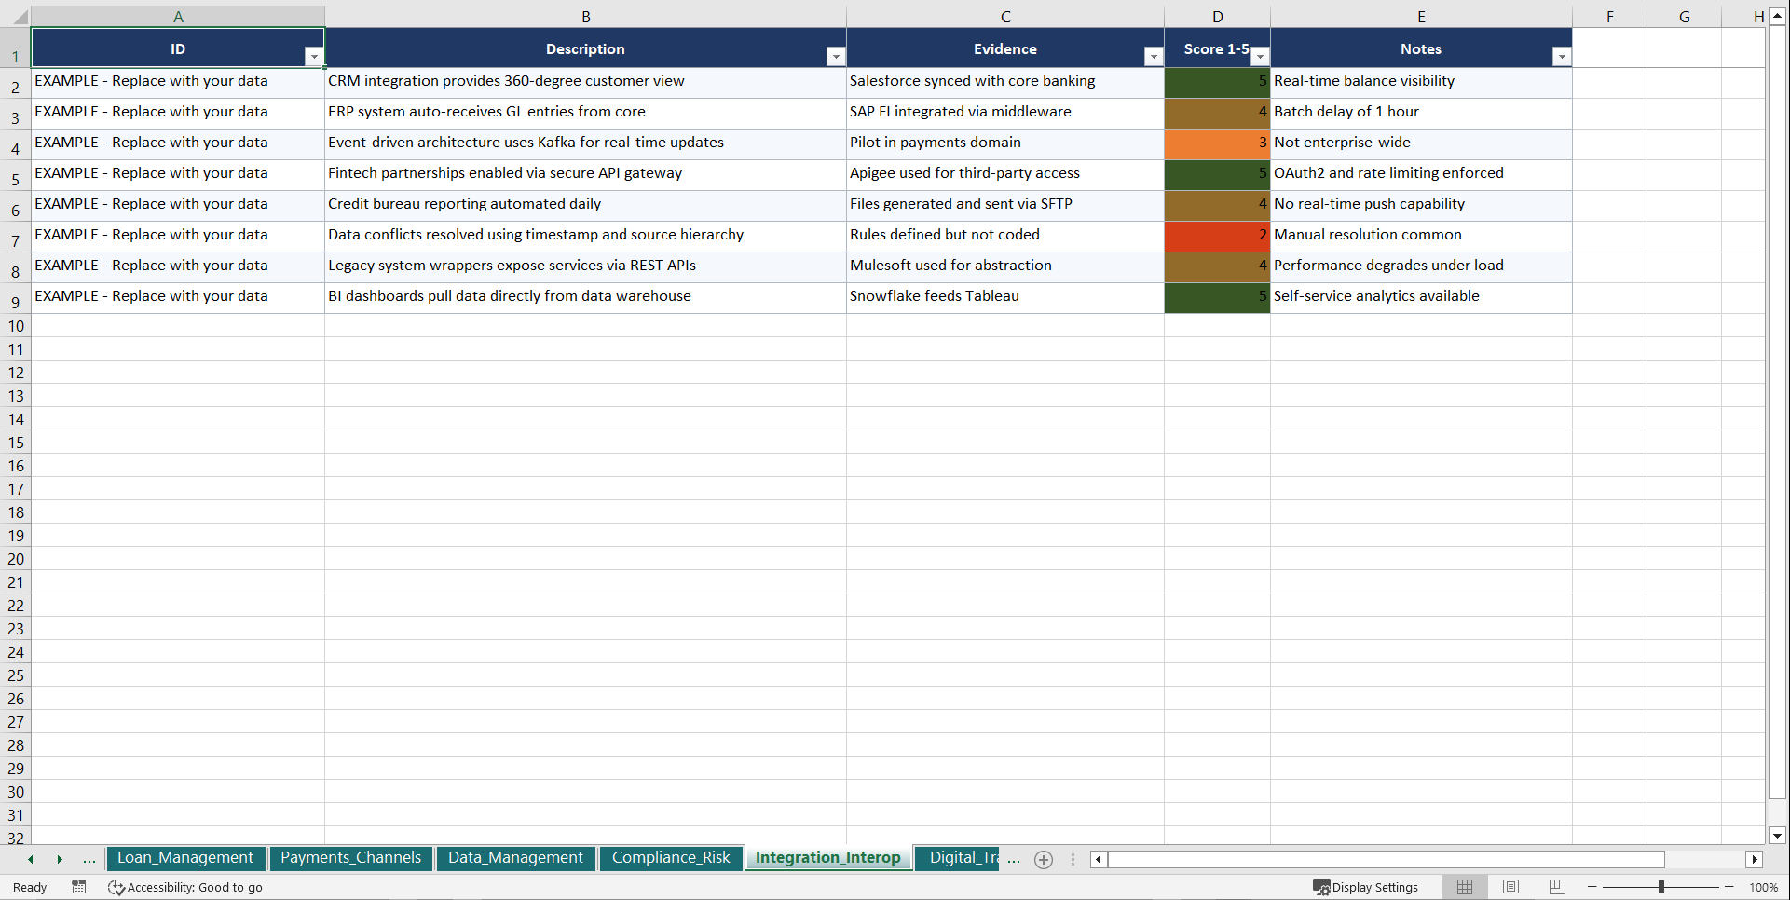Image resolution: width=1790 pixels, height=900 pixels.
Task: Click the zoom slider handle
Action: tap(1661, 887)
